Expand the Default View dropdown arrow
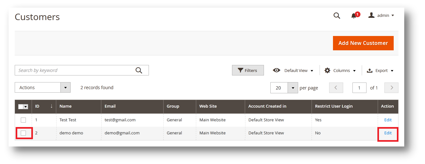425x164 pixels. 312,71
